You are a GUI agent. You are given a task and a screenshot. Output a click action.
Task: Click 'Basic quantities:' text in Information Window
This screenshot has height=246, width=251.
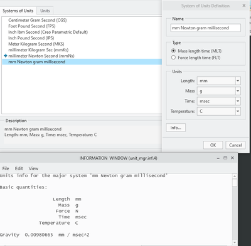click(23, 187)
